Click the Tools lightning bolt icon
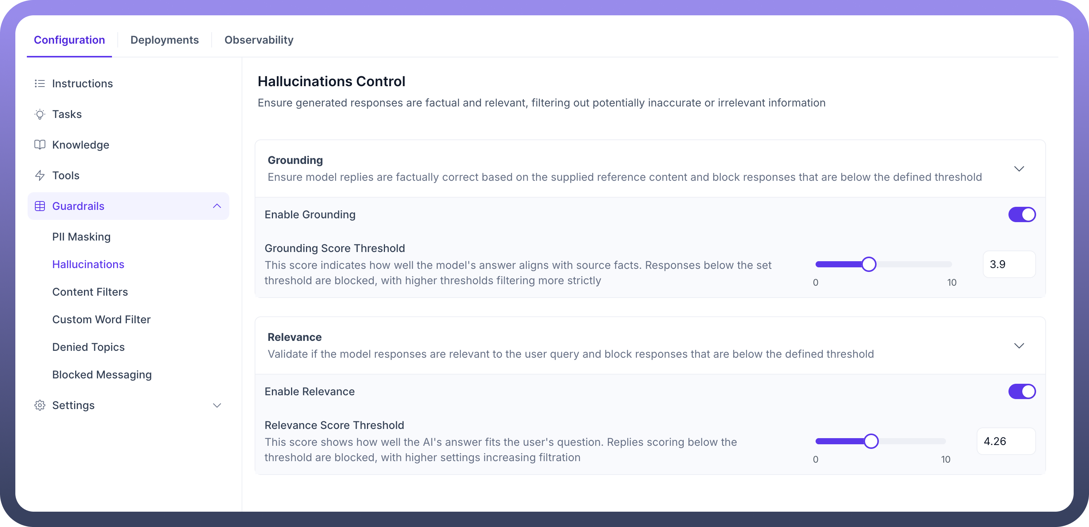 [x=40, y=175]
